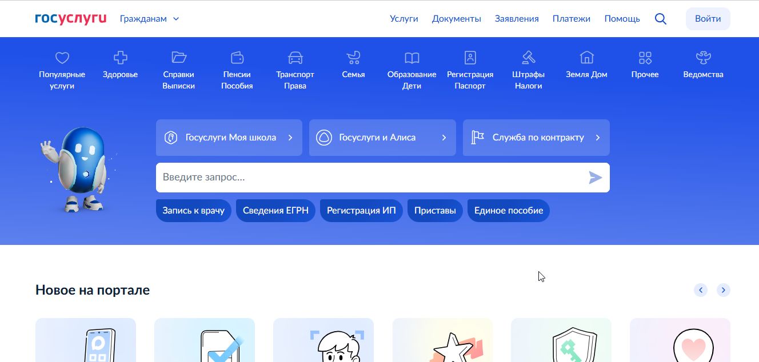Viewport: 759px width, 362px height.
Task: Open the Служба по контракту banner chevron
Action: [598, 138]
